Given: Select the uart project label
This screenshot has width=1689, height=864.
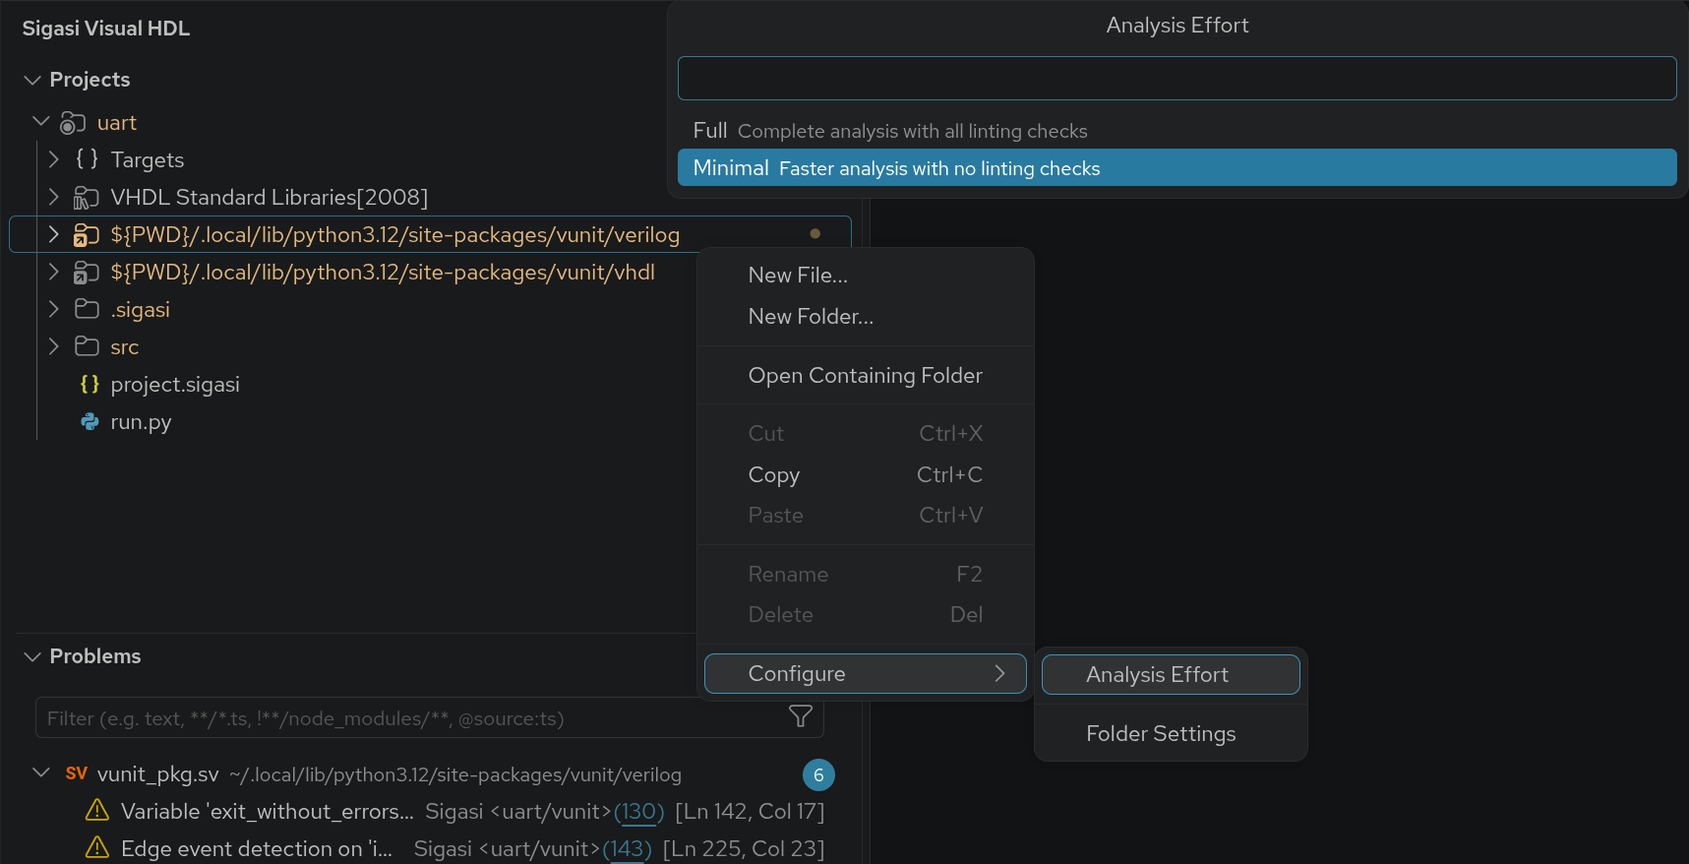Looking at the screenshot, I should 117,123.
